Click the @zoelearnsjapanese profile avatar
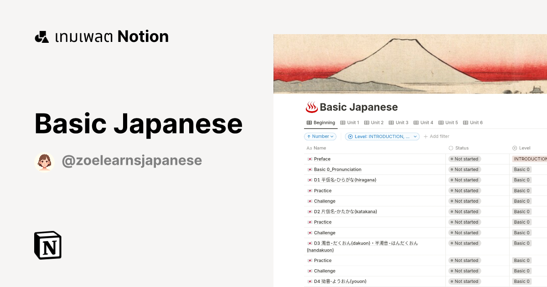The width and height of the screenshot is (547, 287). 45,160
